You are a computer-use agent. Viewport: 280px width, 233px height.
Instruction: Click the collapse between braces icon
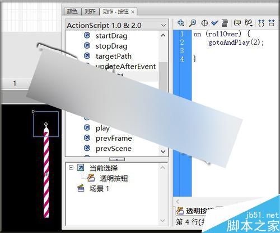pyautogui.click(x=262, y=23)
